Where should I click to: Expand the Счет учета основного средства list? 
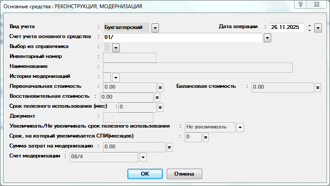pos(267,38)
